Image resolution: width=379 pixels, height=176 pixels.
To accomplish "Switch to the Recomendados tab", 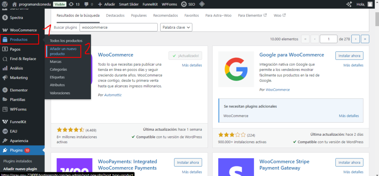I will 165,15.
